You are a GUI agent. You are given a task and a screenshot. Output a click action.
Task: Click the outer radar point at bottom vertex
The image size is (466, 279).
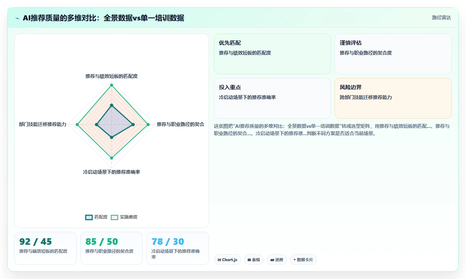(112, 158)
